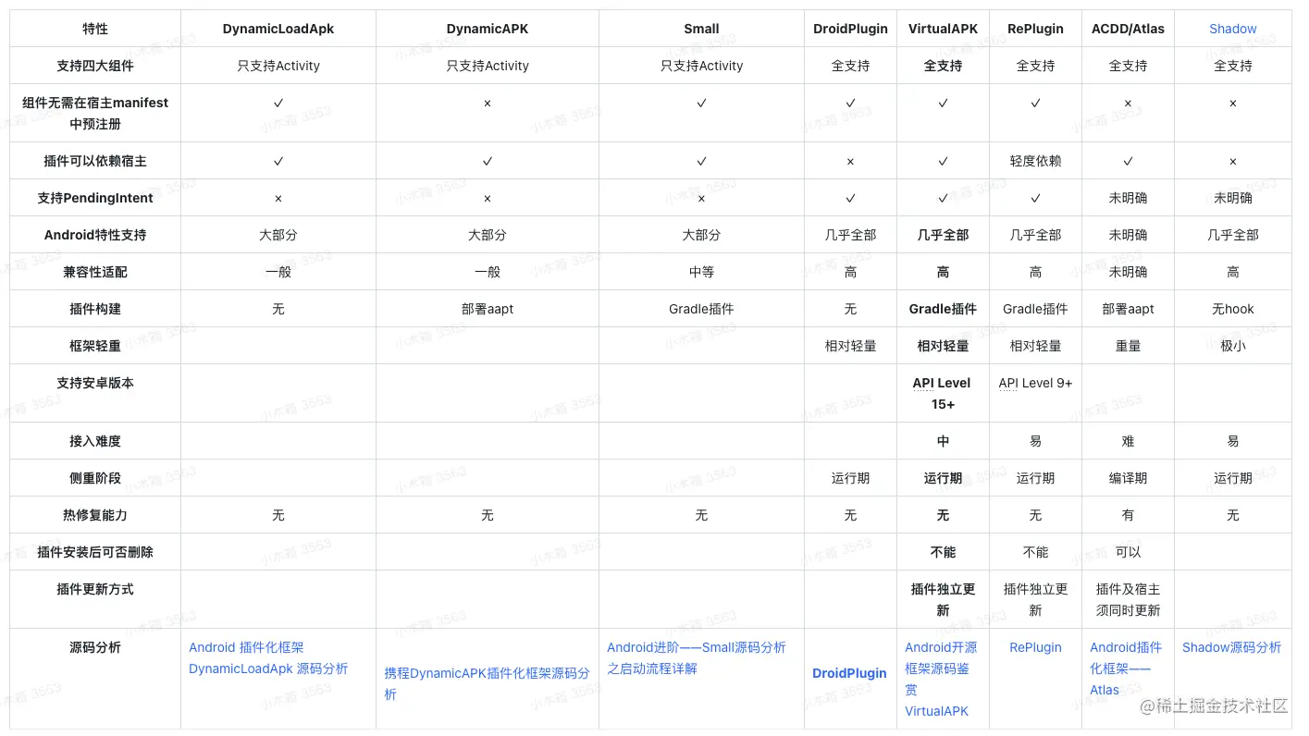Click the 难 cell under ACDD/Atlas
Image resolution: width=1309 pixels, height=736 pixels.
coord(1128,441)
